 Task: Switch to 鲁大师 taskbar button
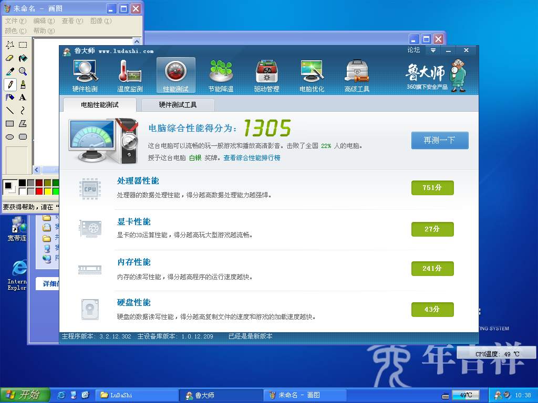coord(221,395)
